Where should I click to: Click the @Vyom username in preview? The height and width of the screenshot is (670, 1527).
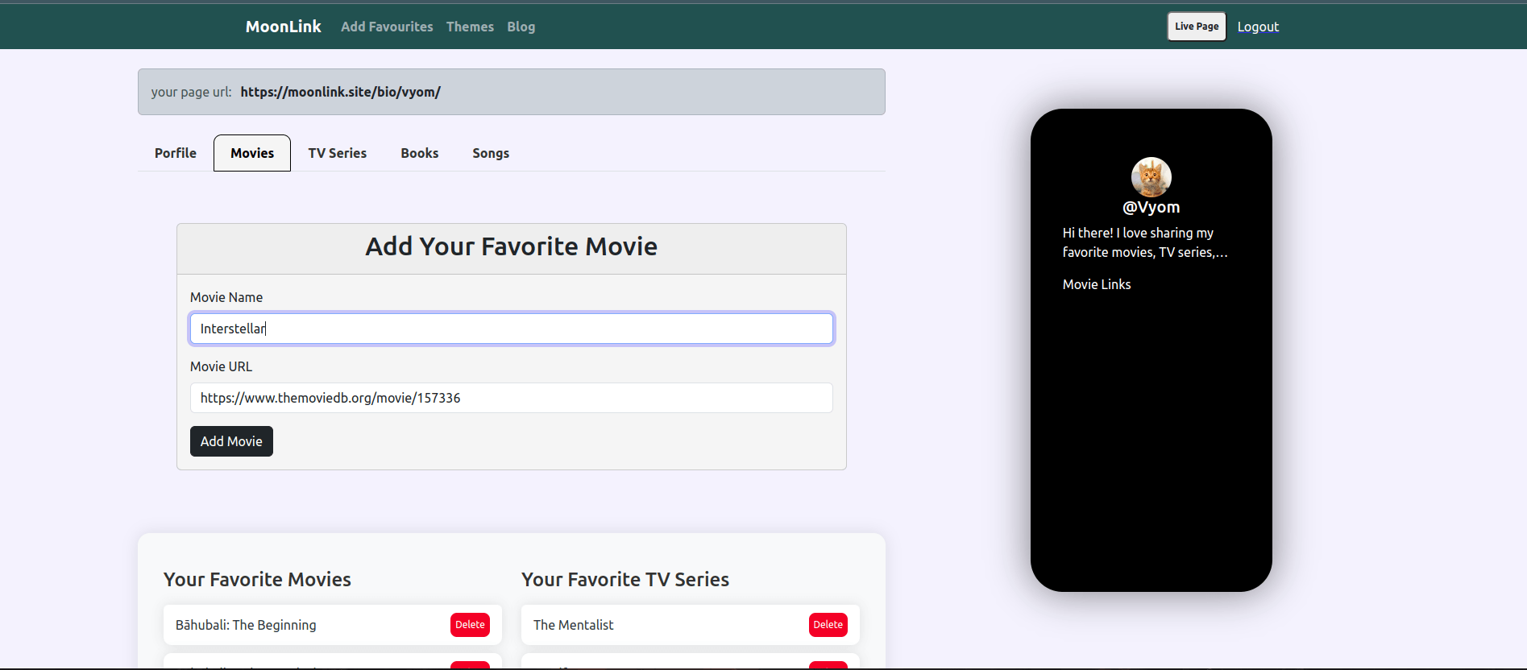1151,207
